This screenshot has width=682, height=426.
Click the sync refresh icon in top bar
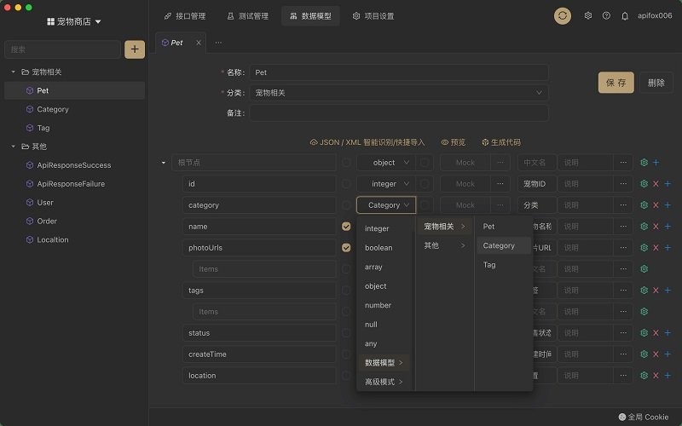(x=563, y=15)
